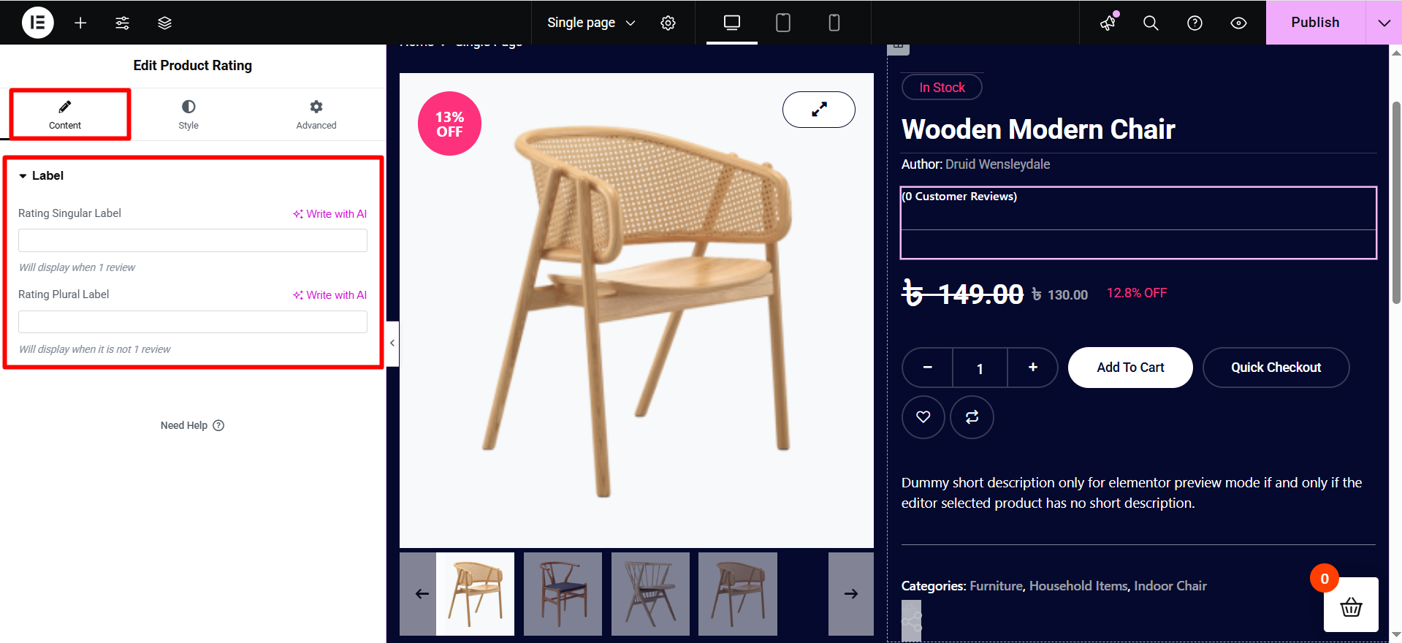Open the Structure layers icon

164,23
